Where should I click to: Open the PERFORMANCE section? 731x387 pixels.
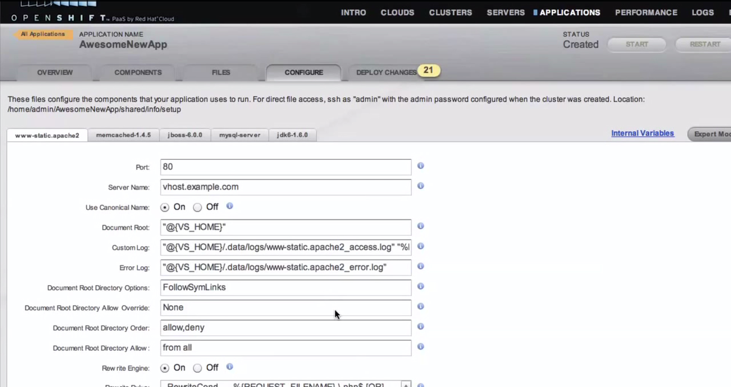646,13
